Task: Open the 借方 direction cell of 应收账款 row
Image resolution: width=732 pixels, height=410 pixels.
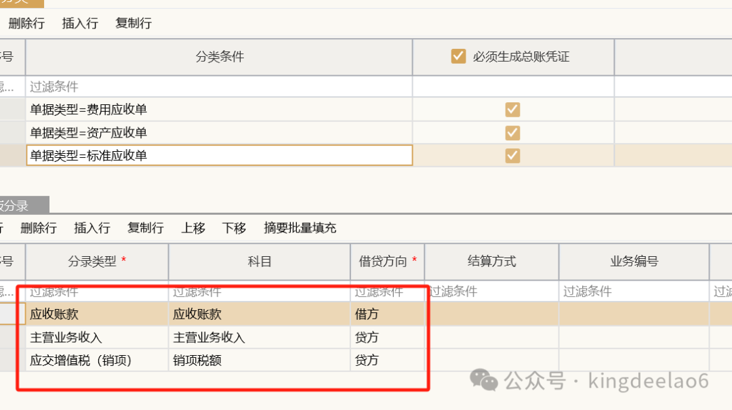Action: 387,314
